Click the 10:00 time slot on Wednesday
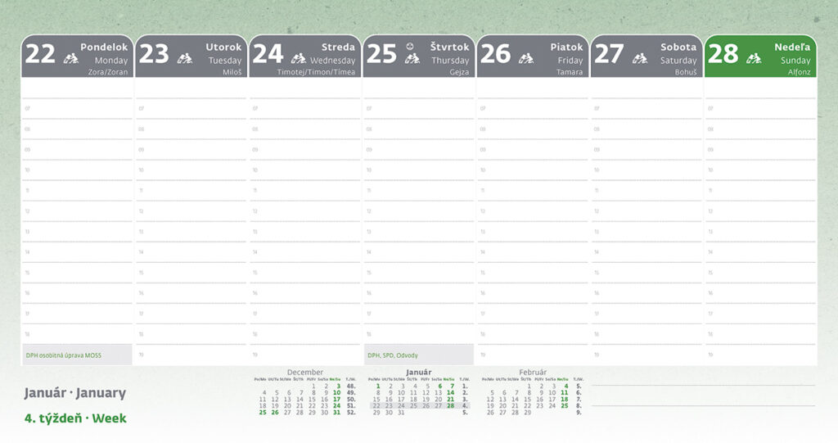 304,170
